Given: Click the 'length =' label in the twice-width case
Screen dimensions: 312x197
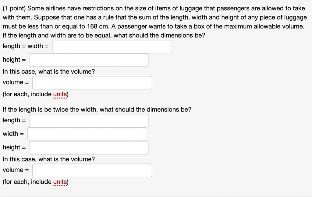Looking at the screenshot, I should point(14,120).
